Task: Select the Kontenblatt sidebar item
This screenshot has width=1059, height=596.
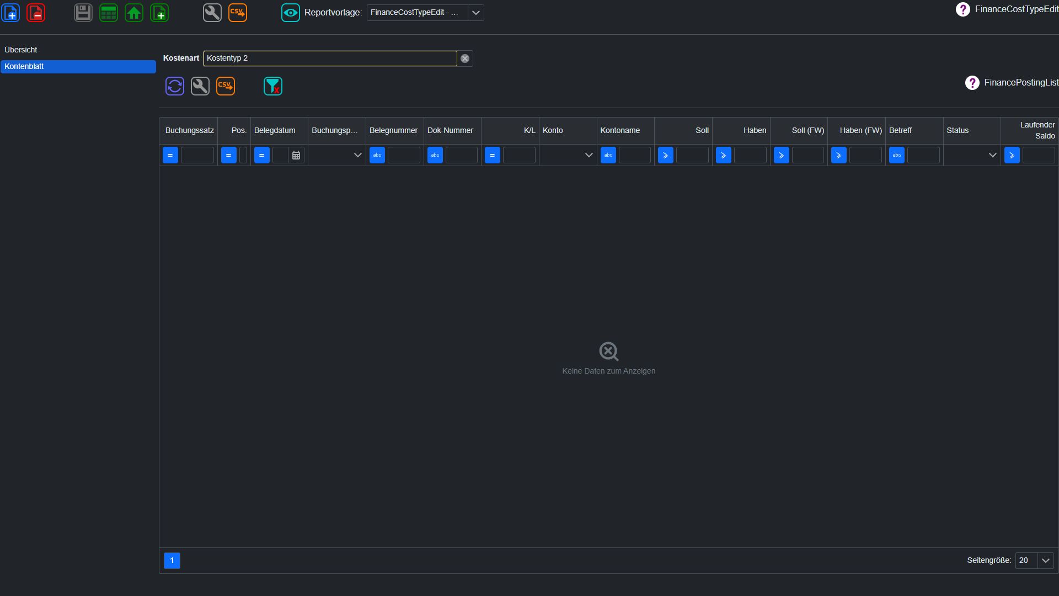Action: (x=78, y=66)
